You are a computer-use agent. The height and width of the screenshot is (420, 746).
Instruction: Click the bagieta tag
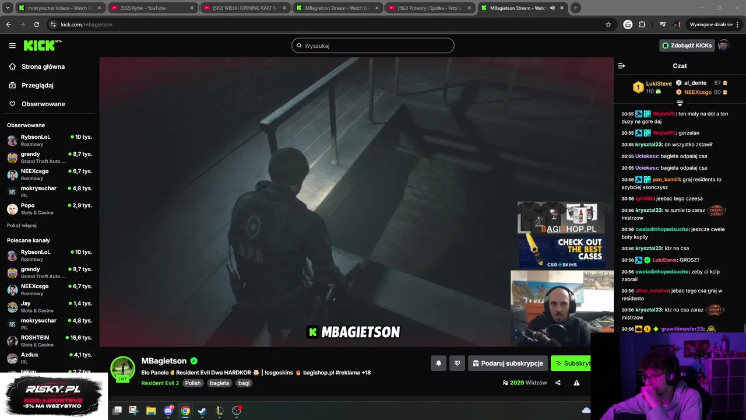(220, 383)
